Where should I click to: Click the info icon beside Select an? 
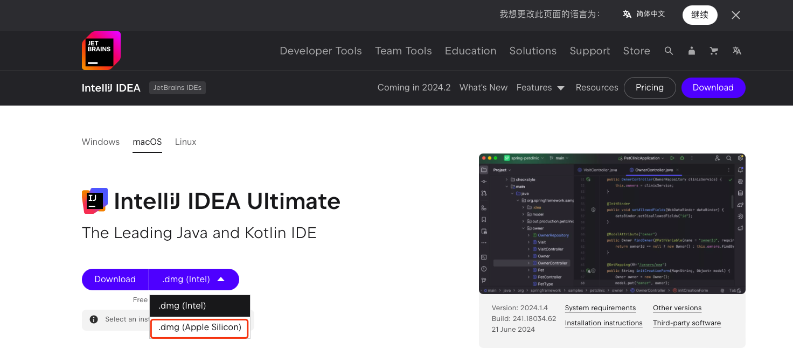94,319
